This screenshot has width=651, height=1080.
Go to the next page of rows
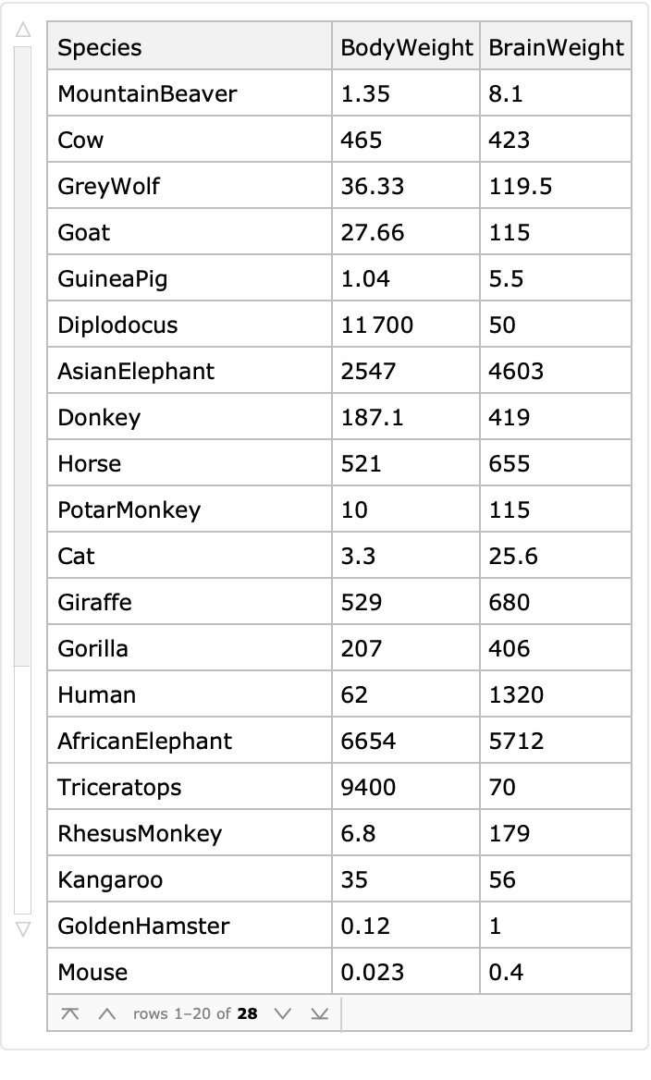pyautogui.click(x=283, y=1013)
